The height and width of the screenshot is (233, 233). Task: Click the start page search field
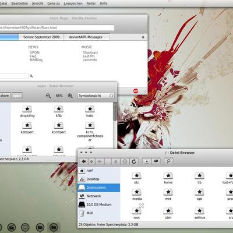tap(14, 76)
